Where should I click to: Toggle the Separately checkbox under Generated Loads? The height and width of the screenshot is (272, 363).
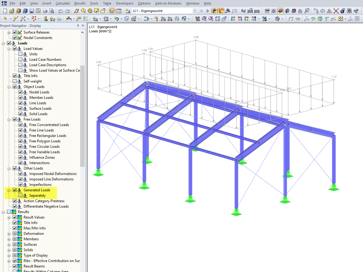tap(21, 195)
